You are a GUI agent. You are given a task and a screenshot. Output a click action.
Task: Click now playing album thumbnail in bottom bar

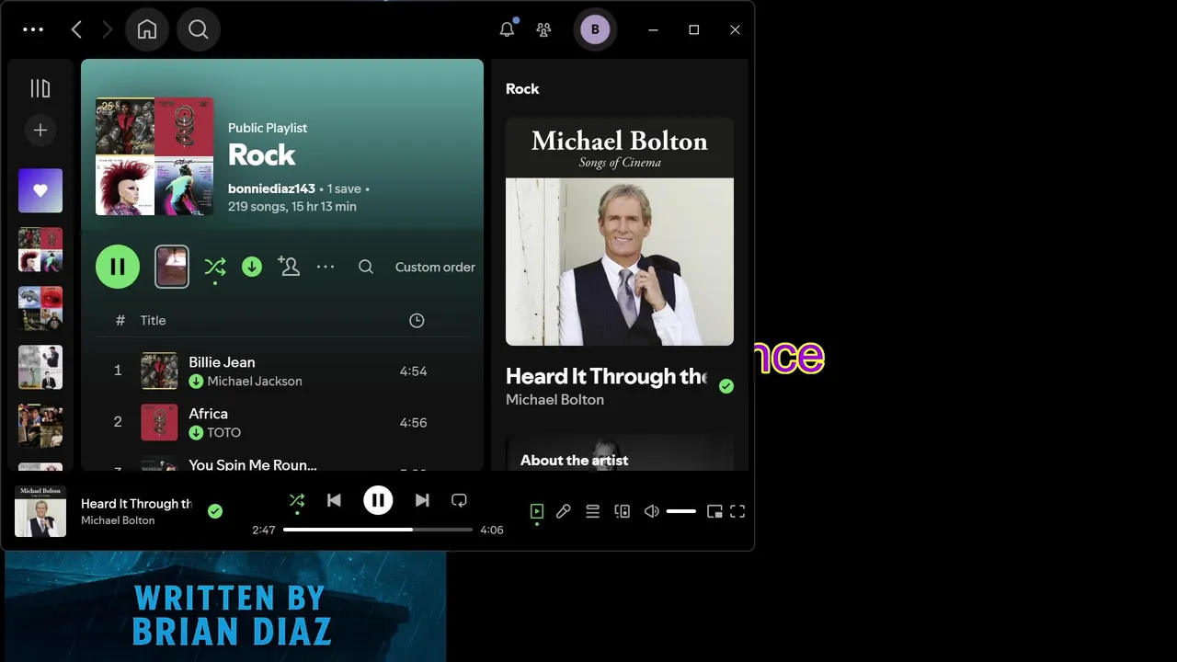40,511
